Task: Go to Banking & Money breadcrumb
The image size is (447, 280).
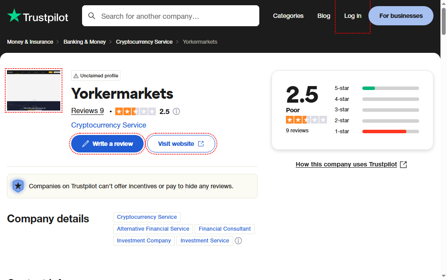Action: point(85,42)
